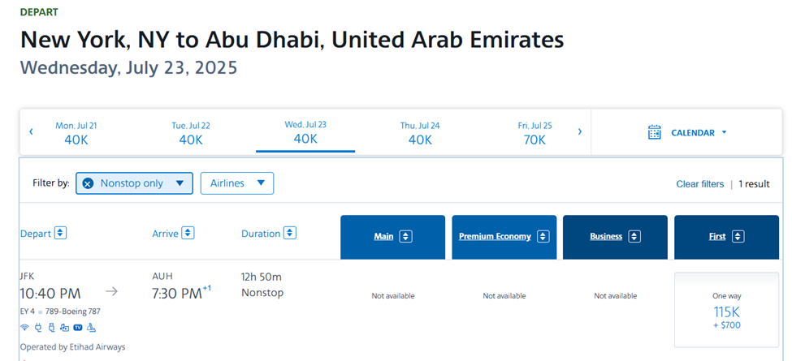Screen dimensions: 792x361
Task: Open the calendar icon view
Action: pos(655,132)
